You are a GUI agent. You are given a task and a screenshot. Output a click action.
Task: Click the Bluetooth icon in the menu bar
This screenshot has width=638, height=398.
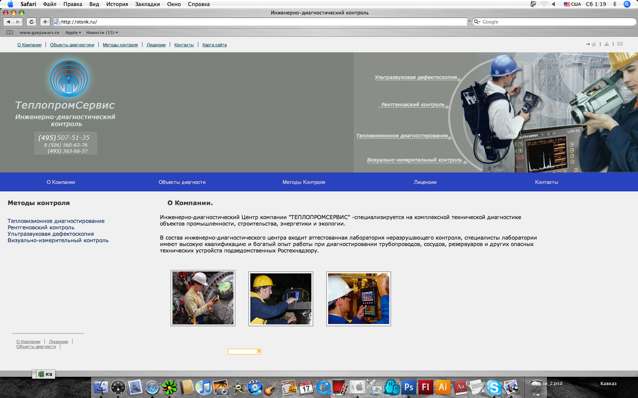click(614, 4)
